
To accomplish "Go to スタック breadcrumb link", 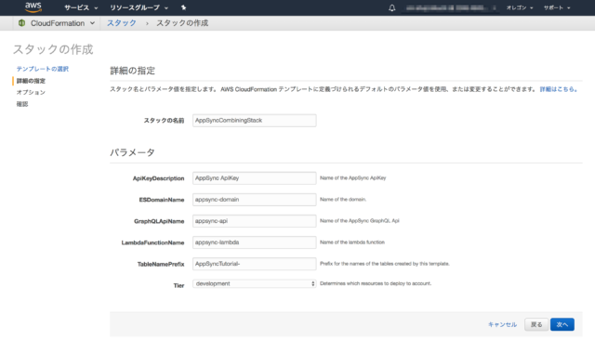I will 122,23.
